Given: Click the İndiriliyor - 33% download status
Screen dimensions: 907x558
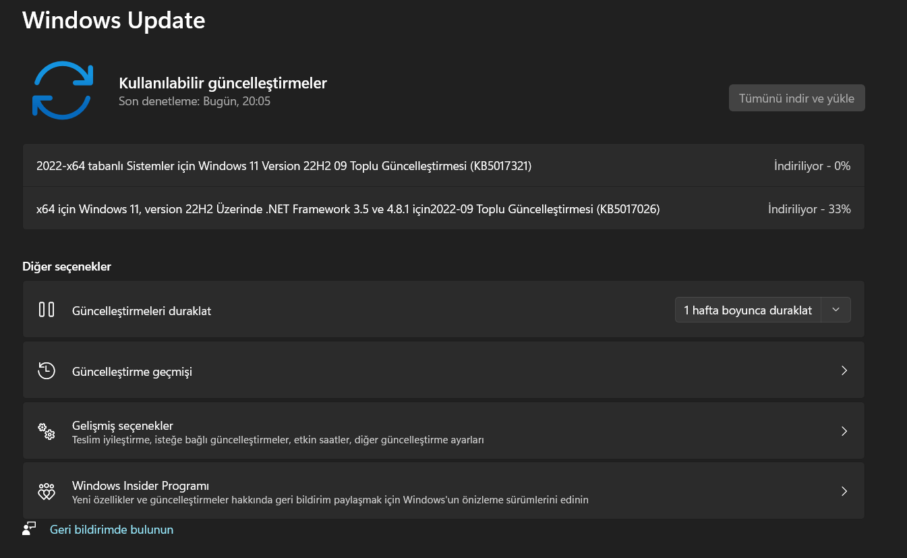Looking at the screenshot, I should (809, 209).
